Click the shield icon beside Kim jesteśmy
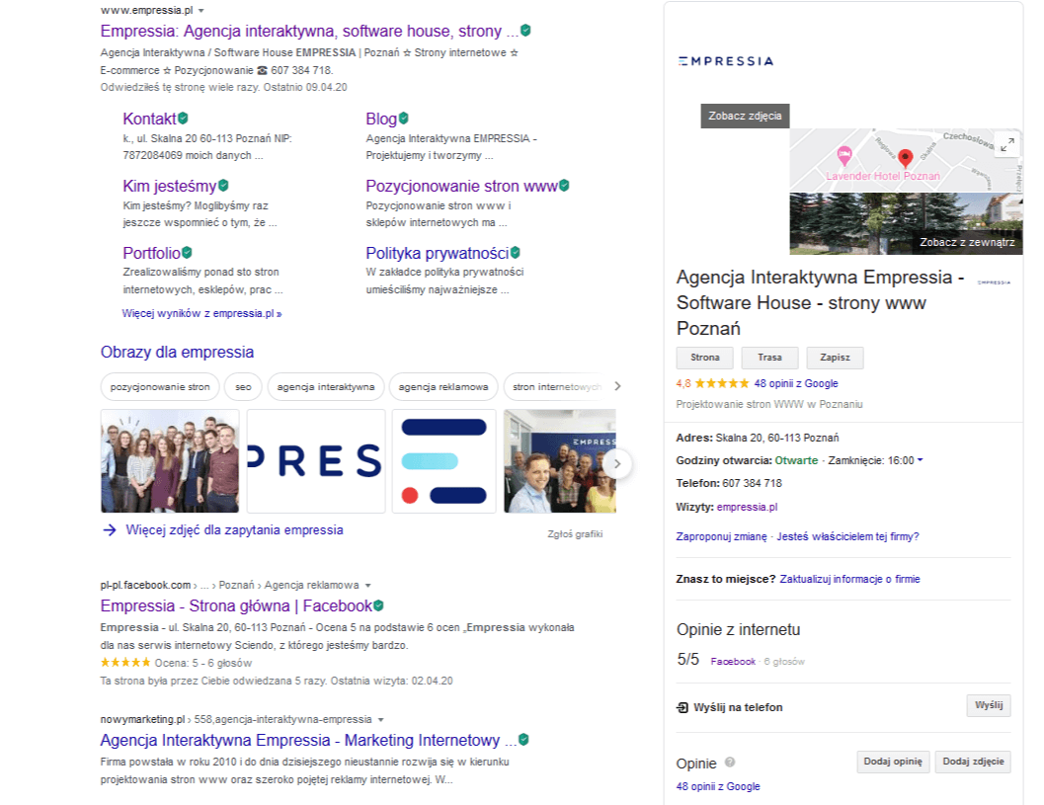 (x=223, y=185)
